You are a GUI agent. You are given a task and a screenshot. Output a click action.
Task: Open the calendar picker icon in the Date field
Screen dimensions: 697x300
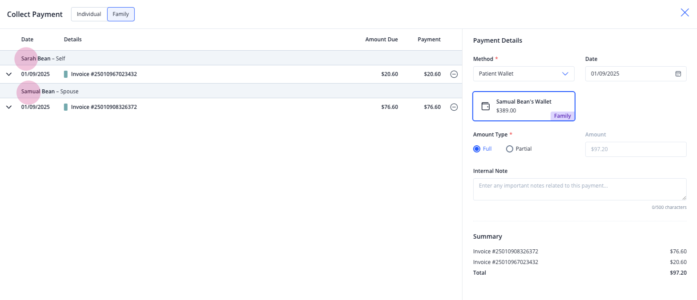click(678, 74)
